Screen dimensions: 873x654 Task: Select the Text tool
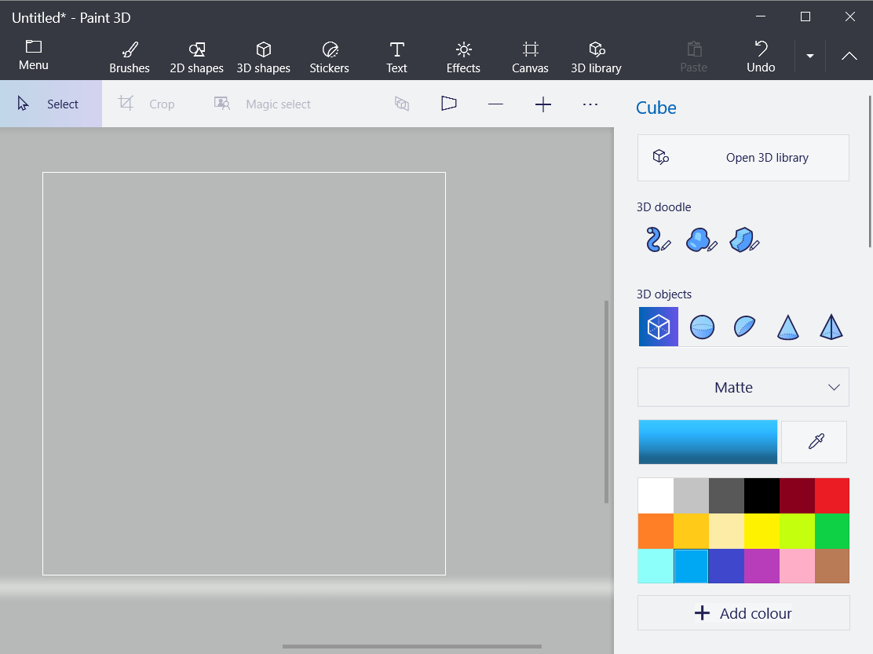[396, 56]
